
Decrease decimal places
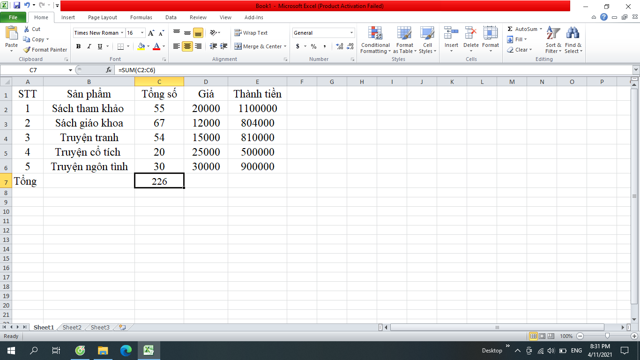(350, 46)
